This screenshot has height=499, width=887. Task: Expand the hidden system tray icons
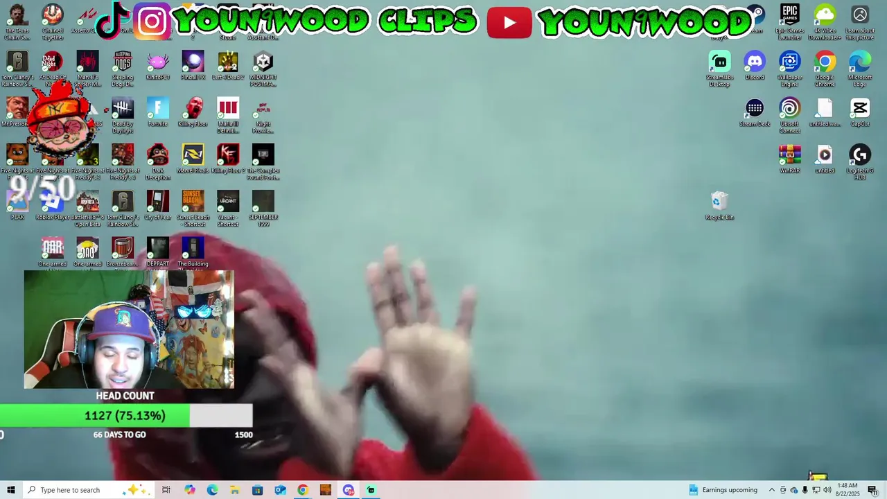[x=771, y=490]
